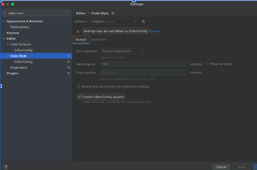Open the Scheme dropdown
The height and width of the screenshot is (170, 257).
114,22
